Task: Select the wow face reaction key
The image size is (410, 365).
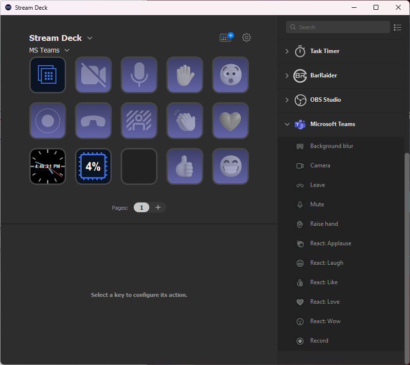Action: 231,75
